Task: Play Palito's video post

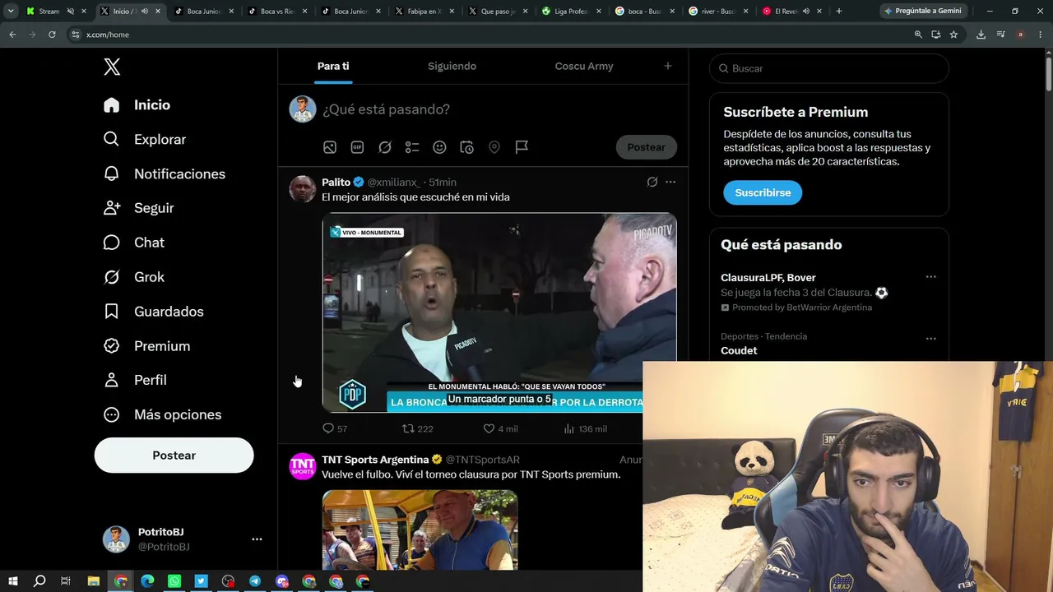Action: [499, 312]
